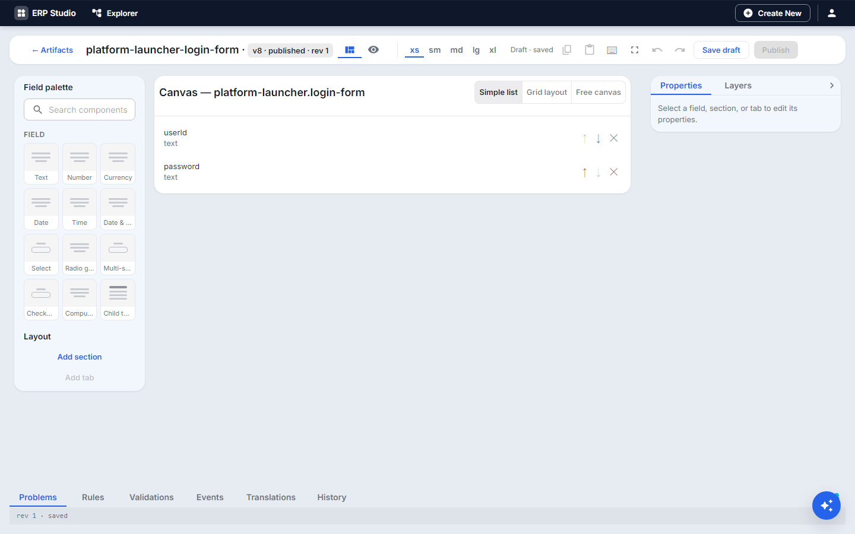Screen dimensions: 855x534
Task: Open keyboard shortcuts icon in toolbar
Action: 612,50
